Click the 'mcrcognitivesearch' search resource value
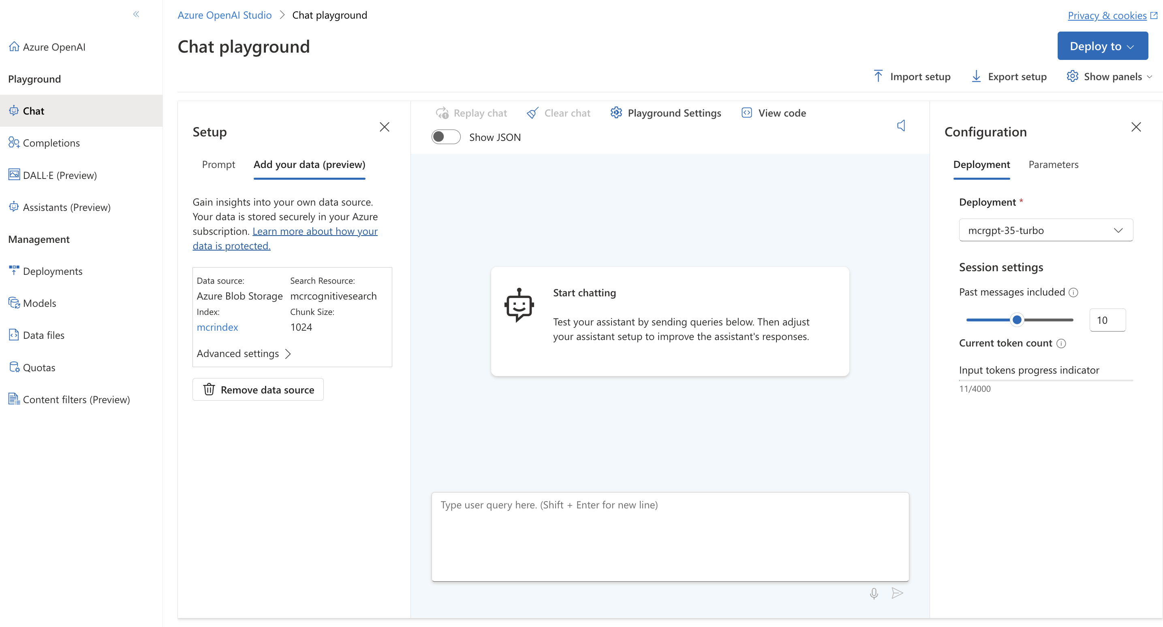This screenshot has width=1163, height=627. (x=333, y=296)
